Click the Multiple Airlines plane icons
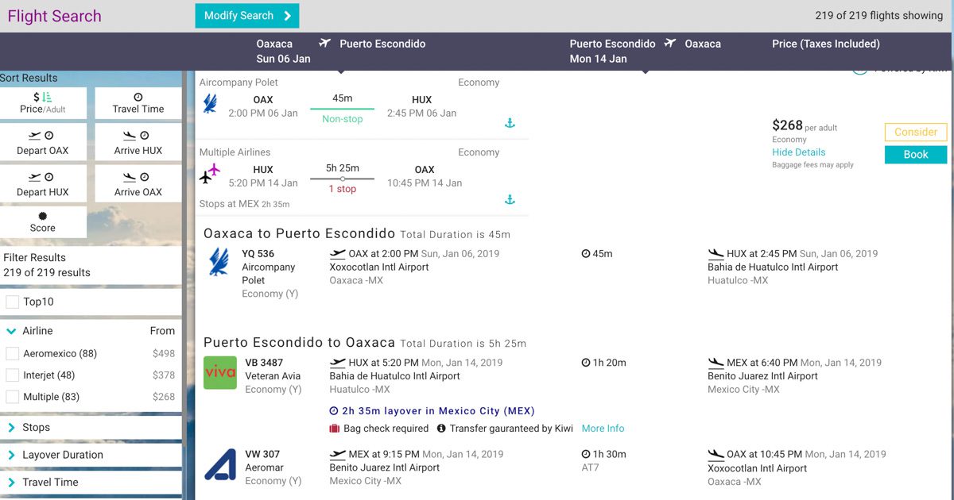Screen dimensions: 954x500 pyautogui.click(x=210, y=174)
